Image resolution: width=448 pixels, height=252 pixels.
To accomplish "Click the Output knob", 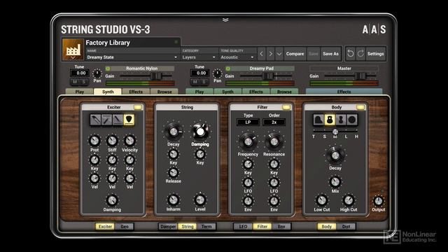I will (x=378, y=201).
